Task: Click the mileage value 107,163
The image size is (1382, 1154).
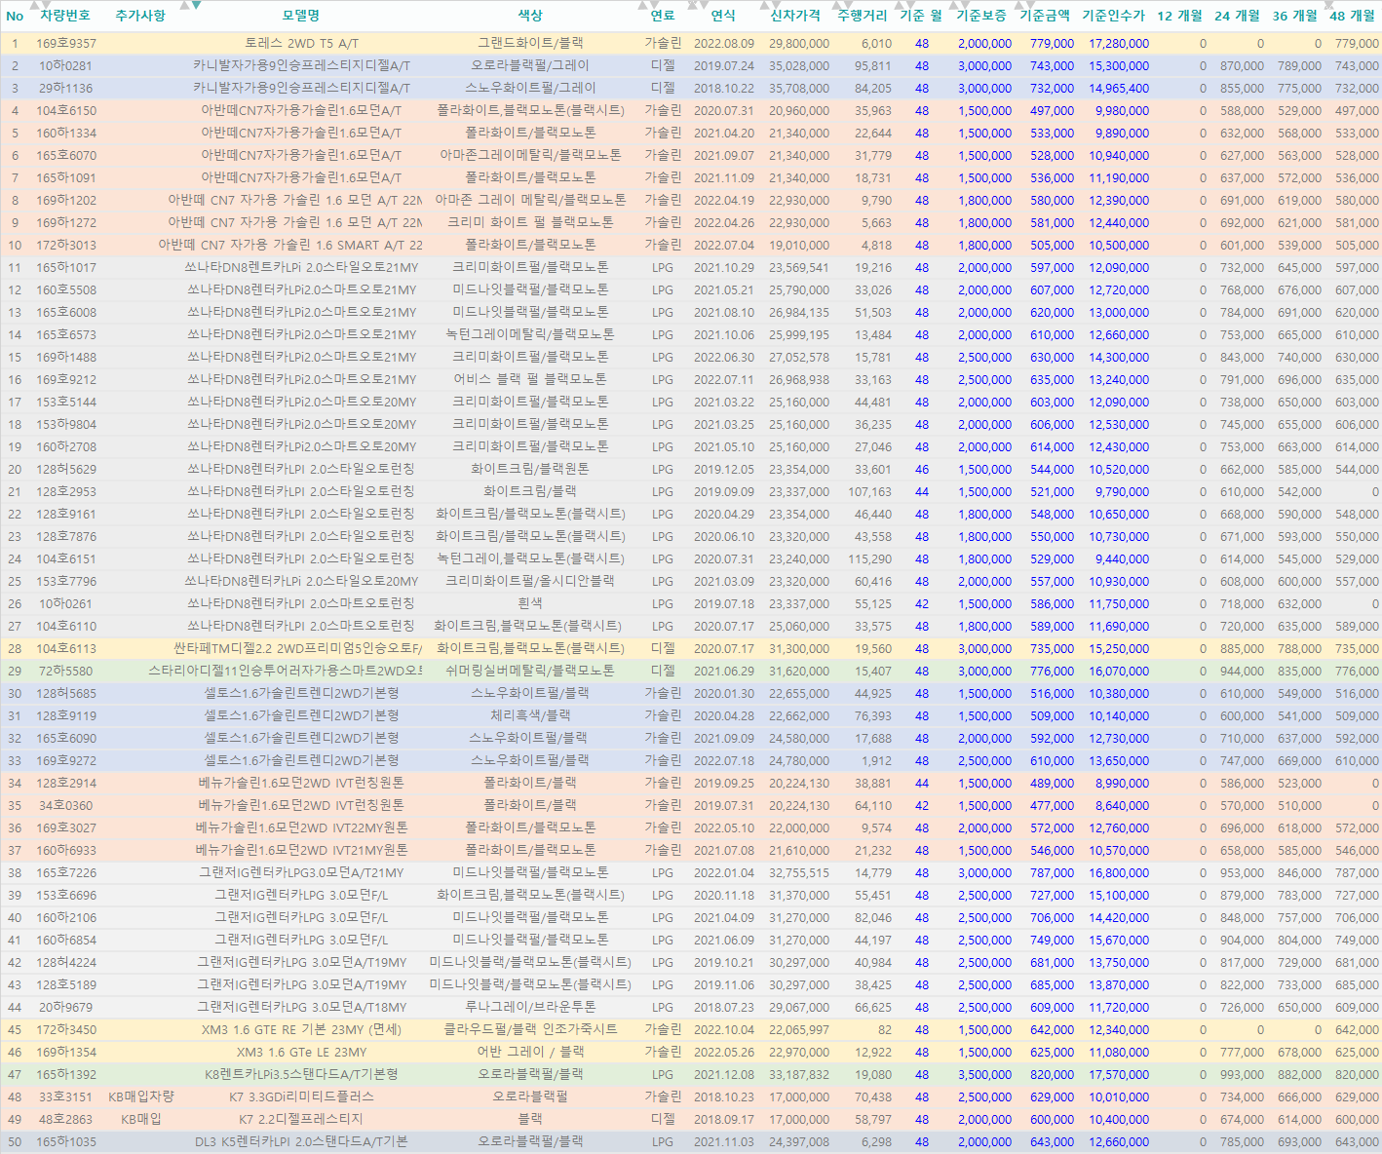Action: [x=869, y=492]
